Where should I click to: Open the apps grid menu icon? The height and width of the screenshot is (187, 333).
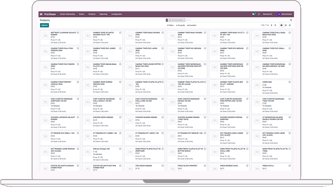[x=41, y=14]
